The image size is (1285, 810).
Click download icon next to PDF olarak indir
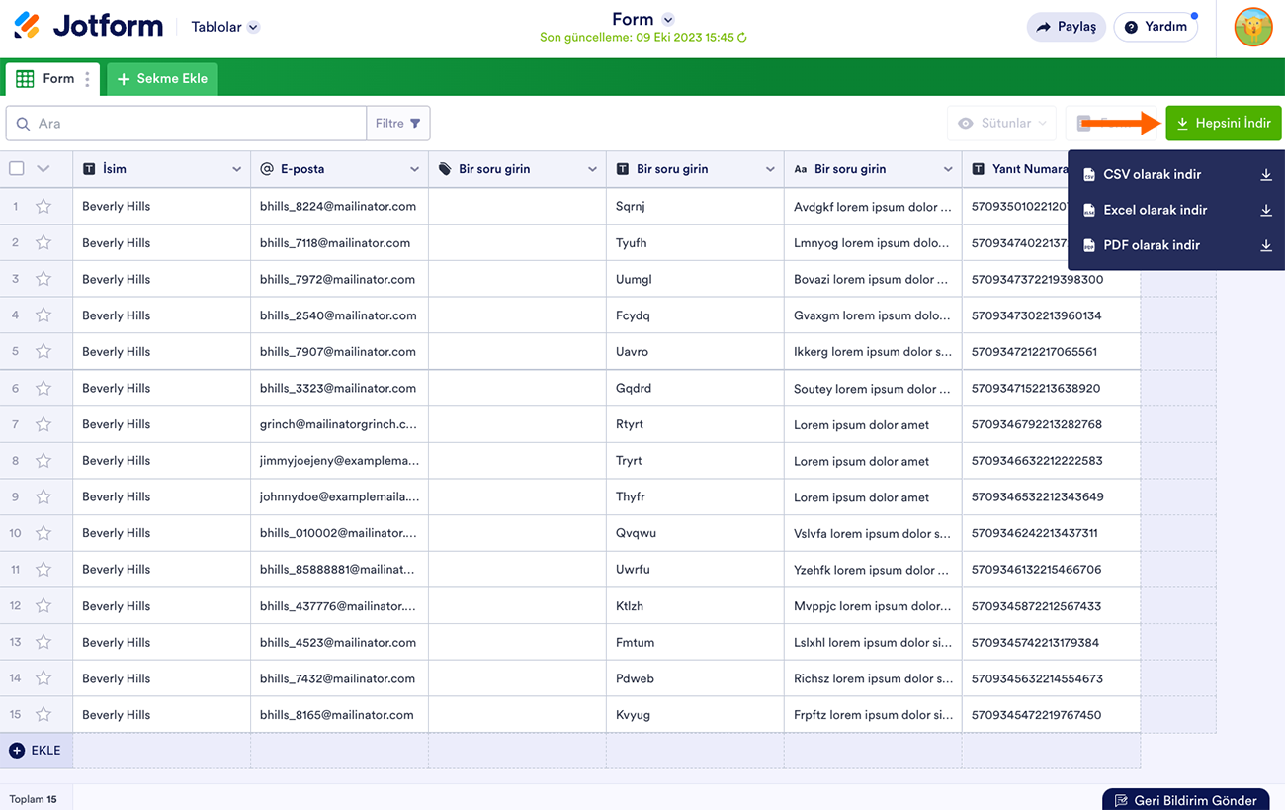pos(1265,245)
